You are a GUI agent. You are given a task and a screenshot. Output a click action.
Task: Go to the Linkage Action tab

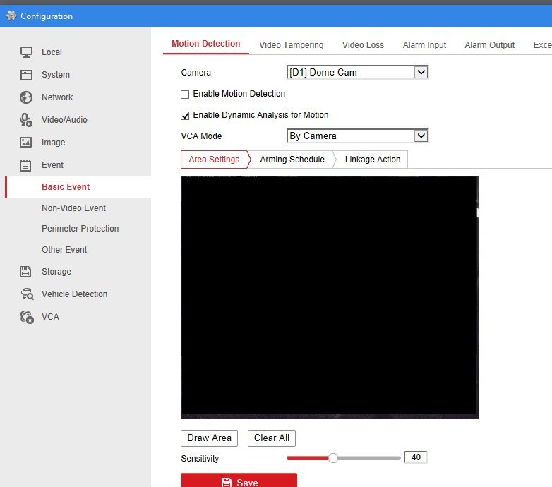tap(372, 160)
